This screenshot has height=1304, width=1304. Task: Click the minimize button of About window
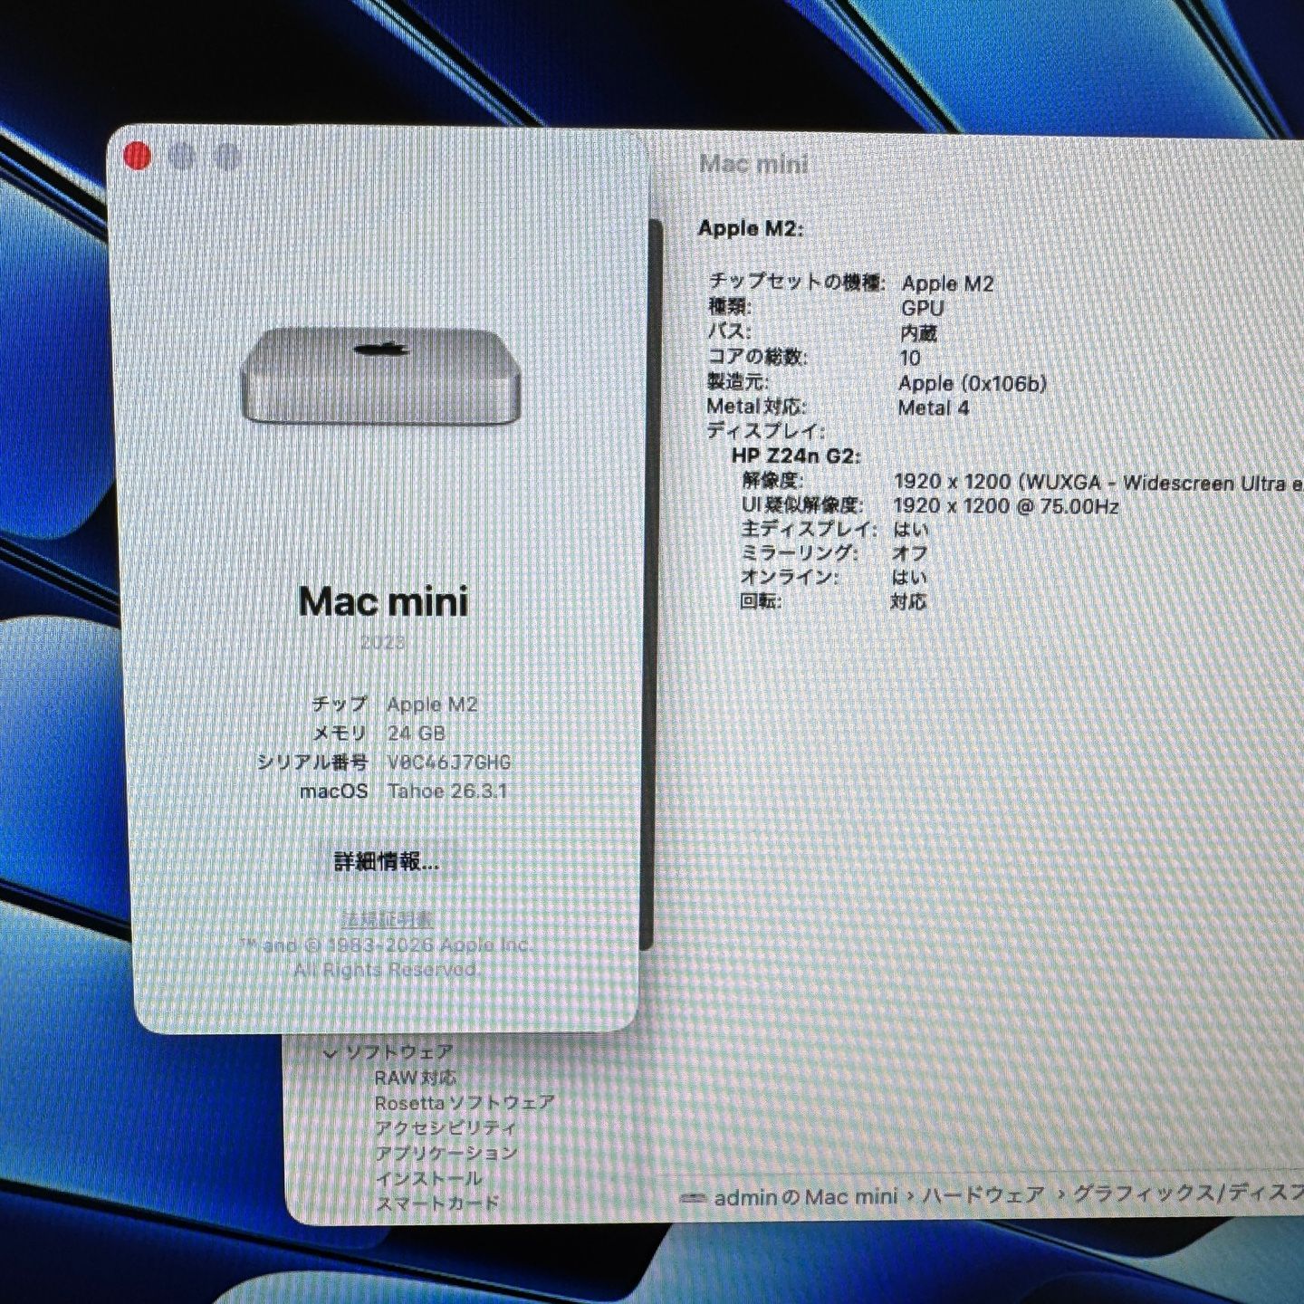pos(182,157)
